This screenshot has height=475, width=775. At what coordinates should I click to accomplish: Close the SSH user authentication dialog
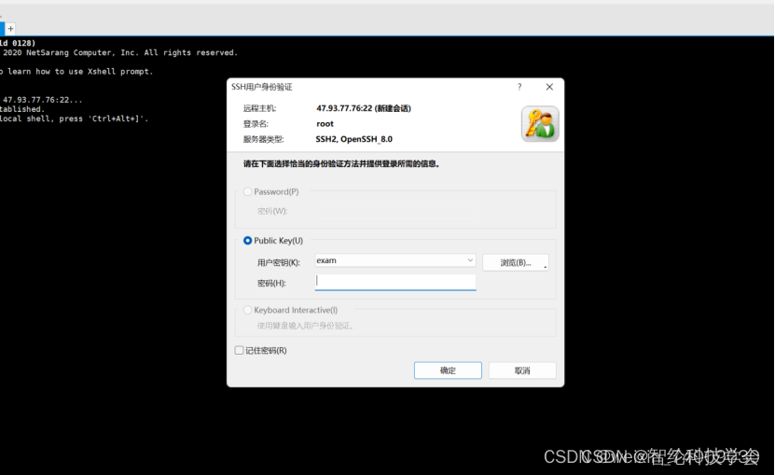549,87
